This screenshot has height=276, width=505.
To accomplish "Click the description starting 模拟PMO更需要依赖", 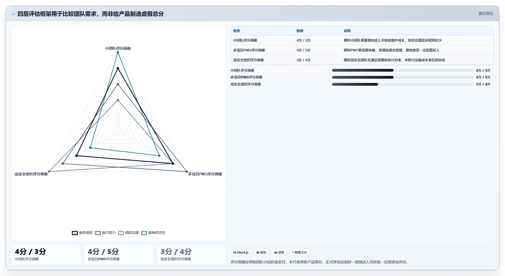I will (391, 50).
